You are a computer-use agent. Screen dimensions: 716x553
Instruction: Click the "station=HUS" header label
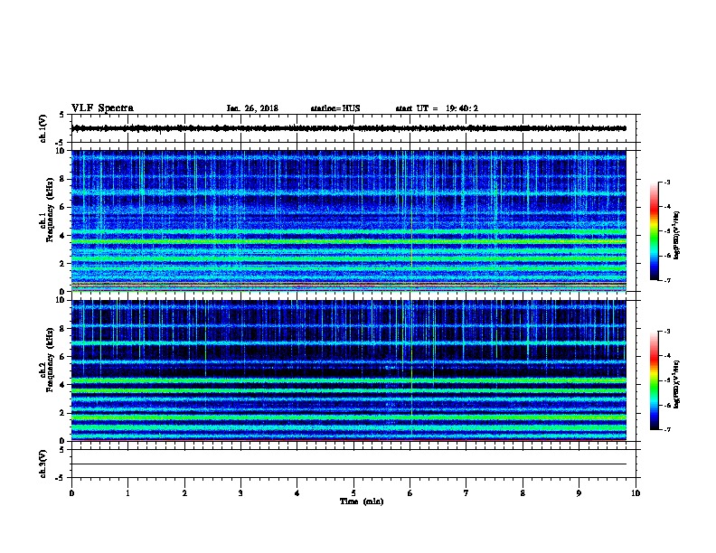[x=335, y=108]
